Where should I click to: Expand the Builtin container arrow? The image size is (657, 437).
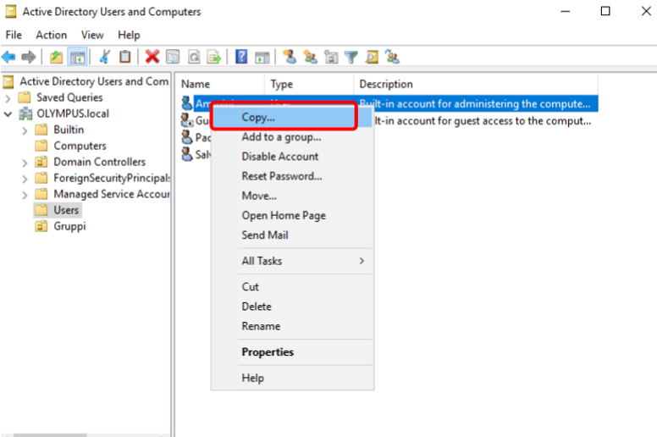tap(25, 130)
